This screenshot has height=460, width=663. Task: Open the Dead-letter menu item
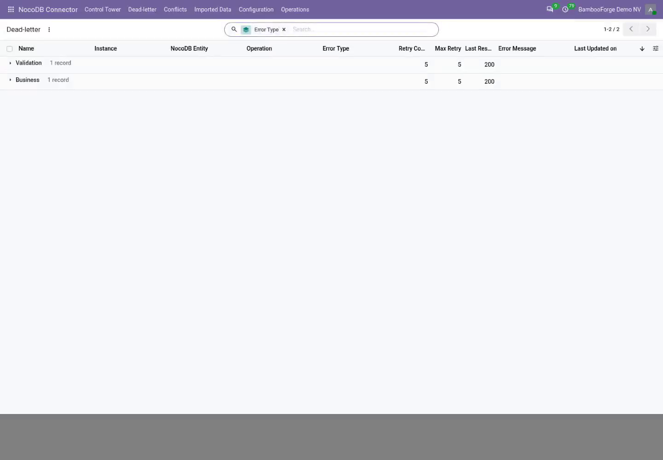click(142, 9)
